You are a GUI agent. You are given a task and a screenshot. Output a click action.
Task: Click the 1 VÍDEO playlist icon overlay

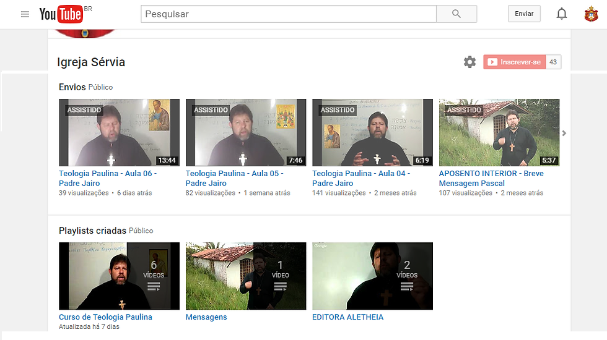280,276
